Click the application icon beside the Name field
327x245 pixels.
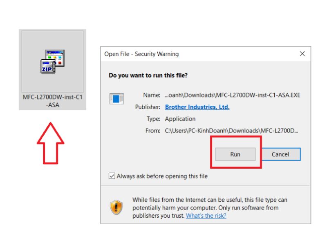(x=116, y=98)
